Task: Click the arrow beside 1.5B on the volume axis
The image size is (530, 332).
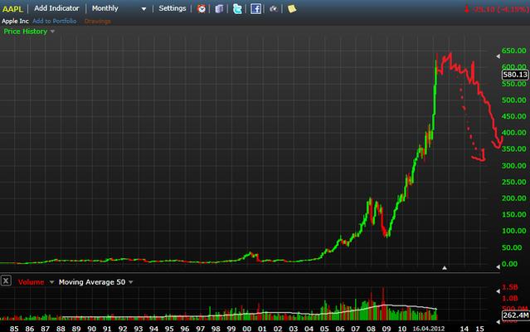Action: pos(498,291)
